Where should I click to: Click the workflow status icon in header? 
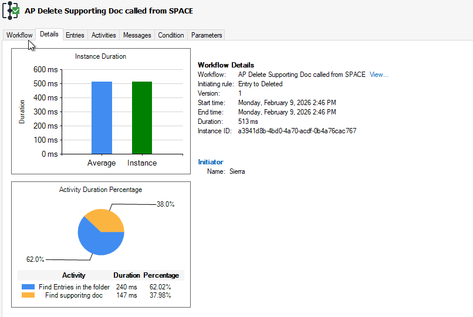click(x=12, y=11)
